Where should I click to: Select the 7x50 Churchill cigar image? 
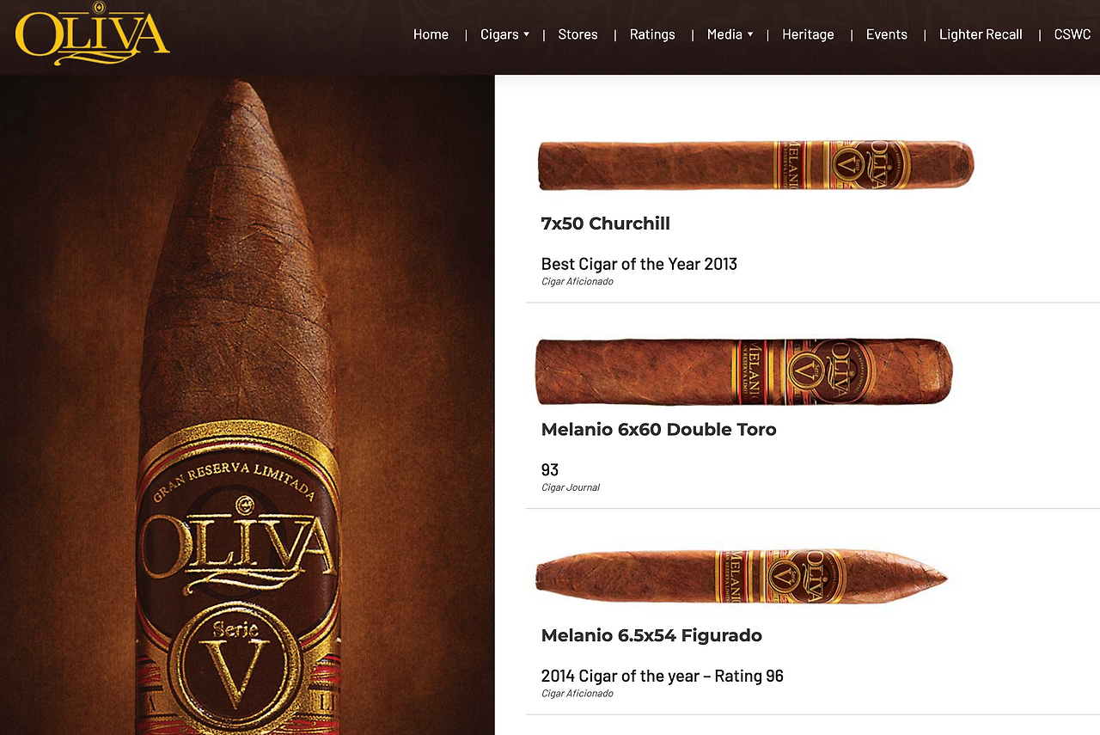[x=755, y=164]
